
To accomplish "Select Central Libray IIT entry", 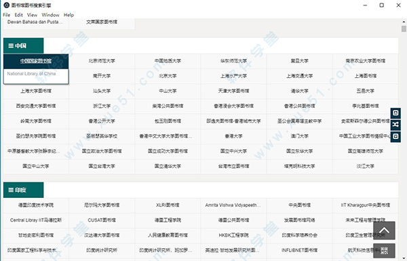I will (36, 220).
